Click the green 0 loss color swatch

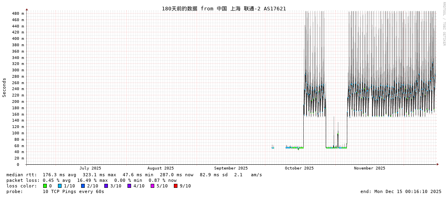pos(45,186)
